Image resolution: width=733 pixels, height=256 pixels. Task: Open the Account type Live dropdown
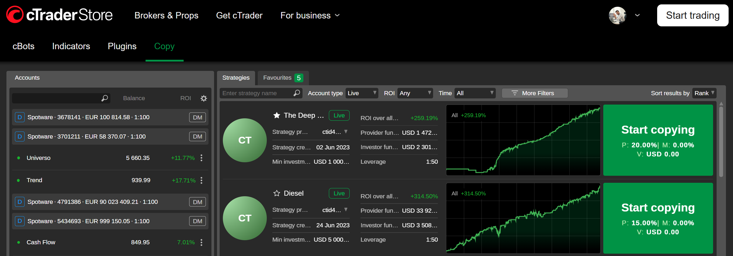(362, 93)
